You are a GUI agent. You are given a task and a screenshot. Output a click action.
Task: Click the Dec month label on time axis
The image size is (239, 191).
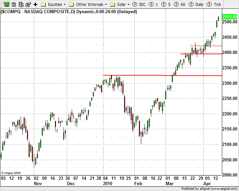click(x=71, y=183)
